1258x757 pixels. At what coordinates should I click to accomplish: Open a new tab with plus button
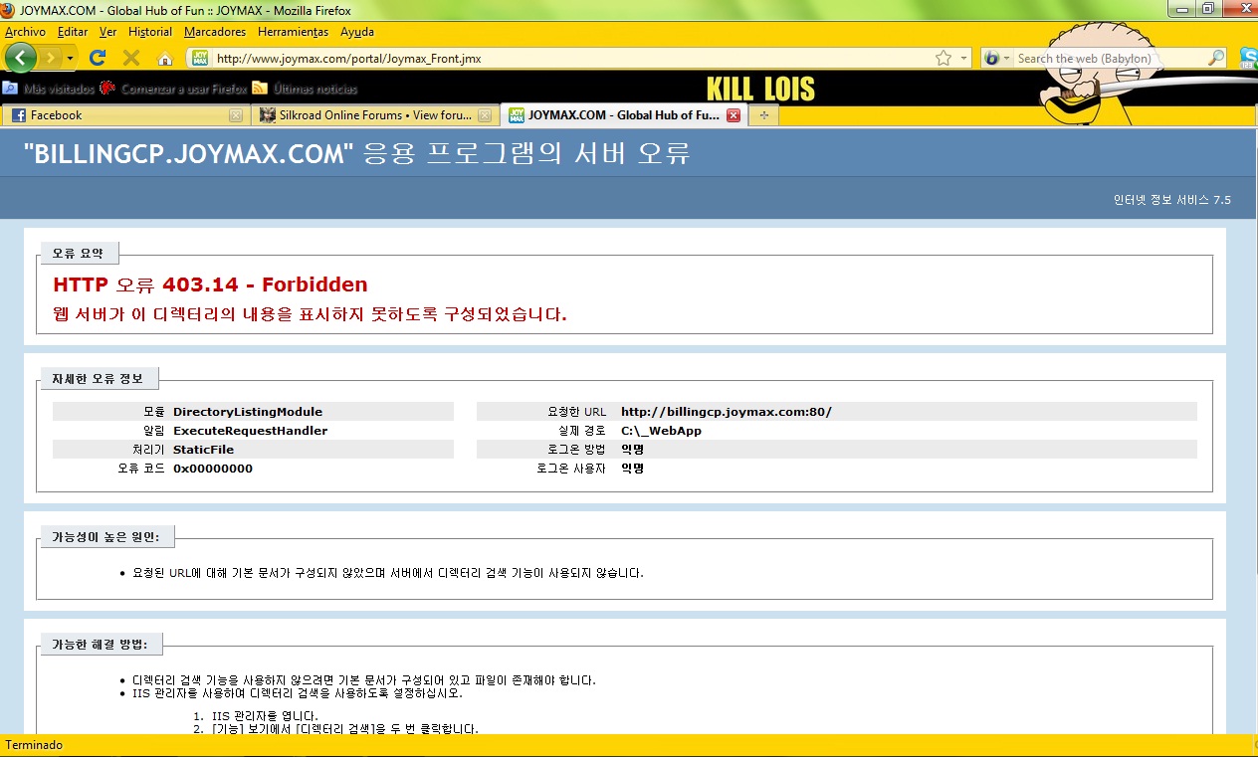pyautogui.click(x=764, y=115)
